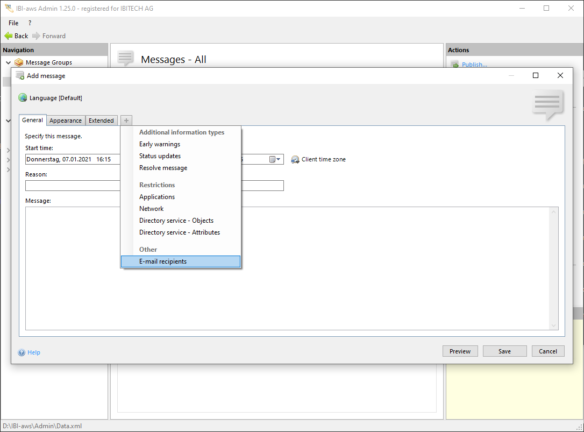Select E-mail recipients from the menu
Screen dimensions: 584x432
163,261
